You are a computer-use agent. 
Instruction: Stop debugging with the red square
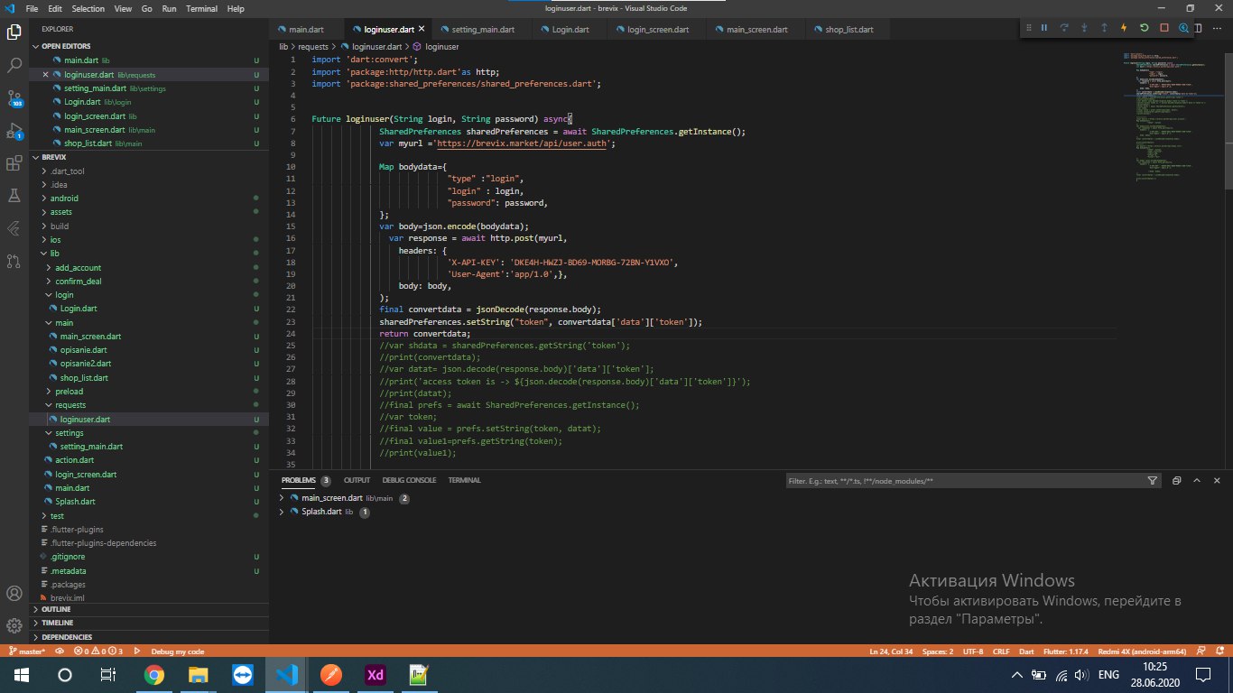(x=1164, y=28)
